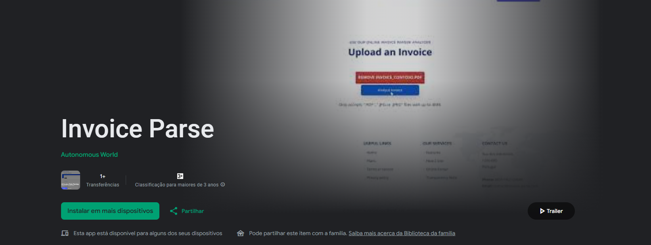The height and width of the screenshot is (245, 651).
Task: Click Classificação para maiores de 3 anos
Action: pos(177,185)
